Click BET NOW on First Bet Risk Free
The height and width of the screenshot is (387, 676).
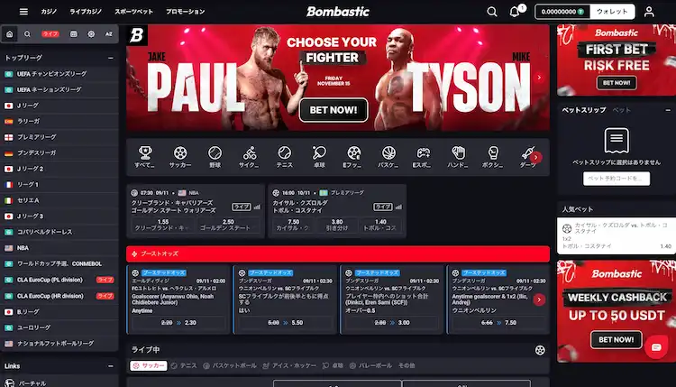[617, 83]
